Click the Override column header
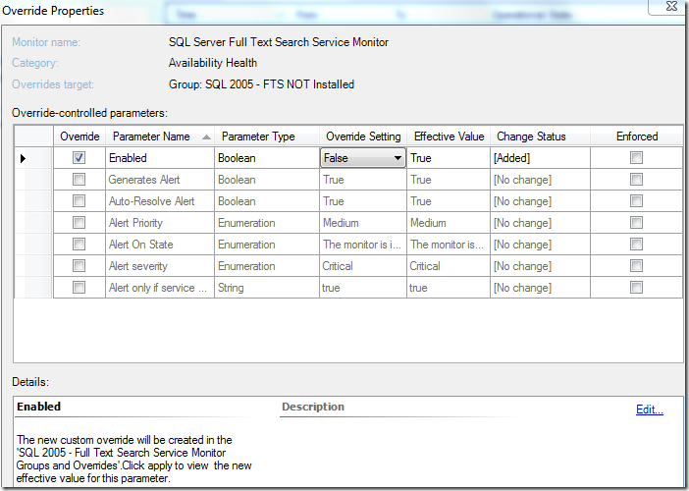 (x=79, y=136)
